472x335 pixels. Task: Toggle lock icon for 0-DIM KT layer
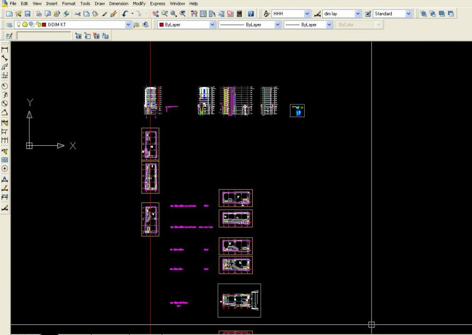(x=38, y=25)
